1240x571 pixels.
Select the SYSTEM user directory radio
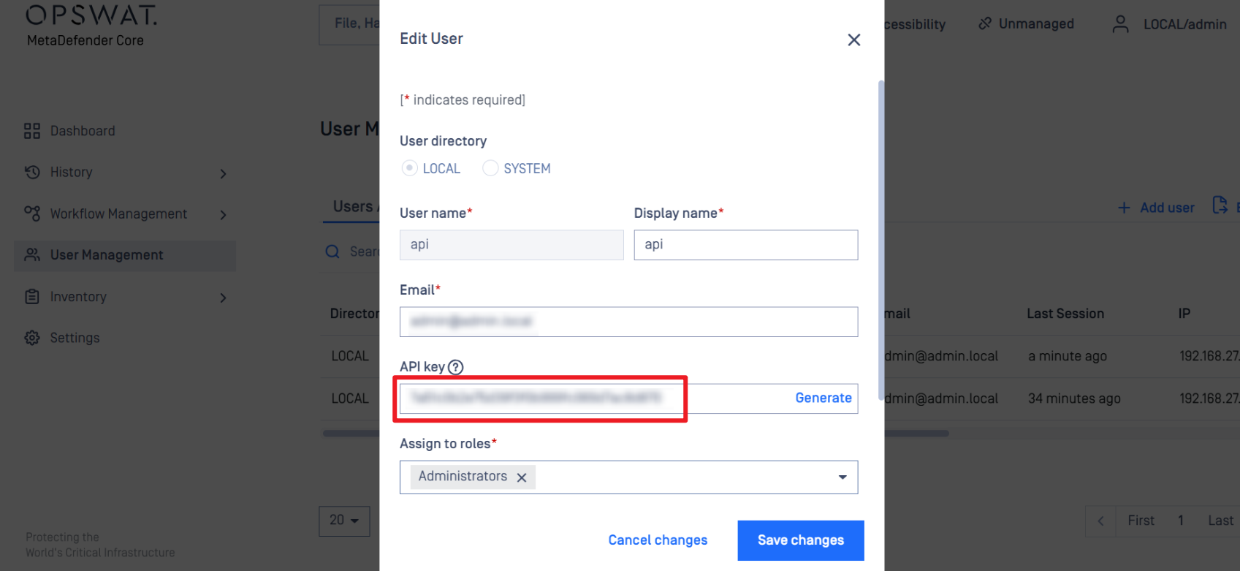click(490, 168)
